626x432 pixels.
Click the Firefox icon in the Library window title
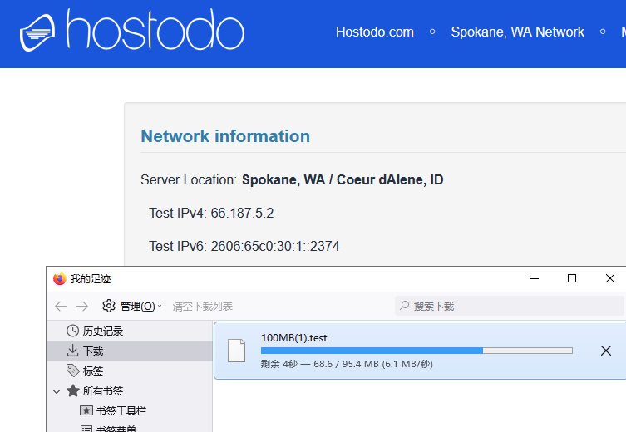pos(60,279)
